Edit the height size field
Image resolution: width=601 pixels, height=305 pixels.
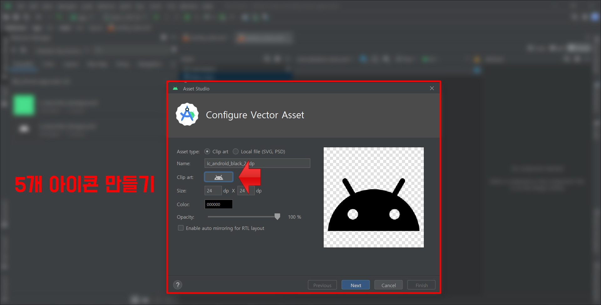pos(246,191)
